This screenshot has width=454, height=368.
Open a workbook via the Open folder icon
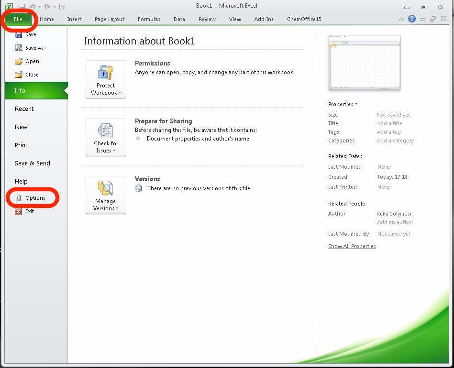click(19, 61)
